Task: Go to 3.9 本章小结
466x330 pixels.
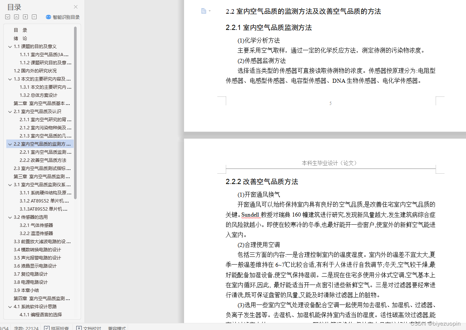Action: pos(26,290)
